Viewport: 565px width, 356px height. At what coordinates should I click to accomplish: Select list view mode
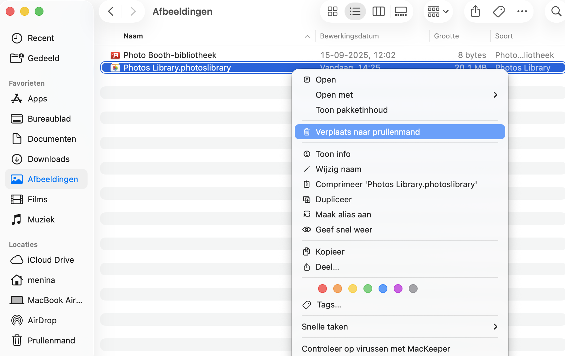click(x=355, y=12)
